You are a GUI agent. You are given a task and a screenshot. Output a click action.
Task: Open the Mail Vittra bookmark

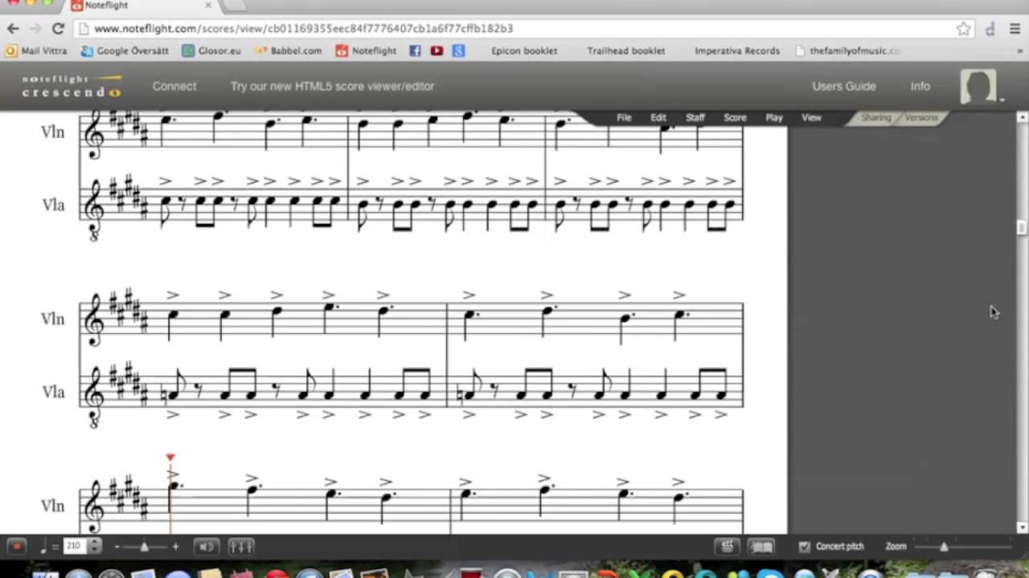pyautogui.click(x=37, y=51)
